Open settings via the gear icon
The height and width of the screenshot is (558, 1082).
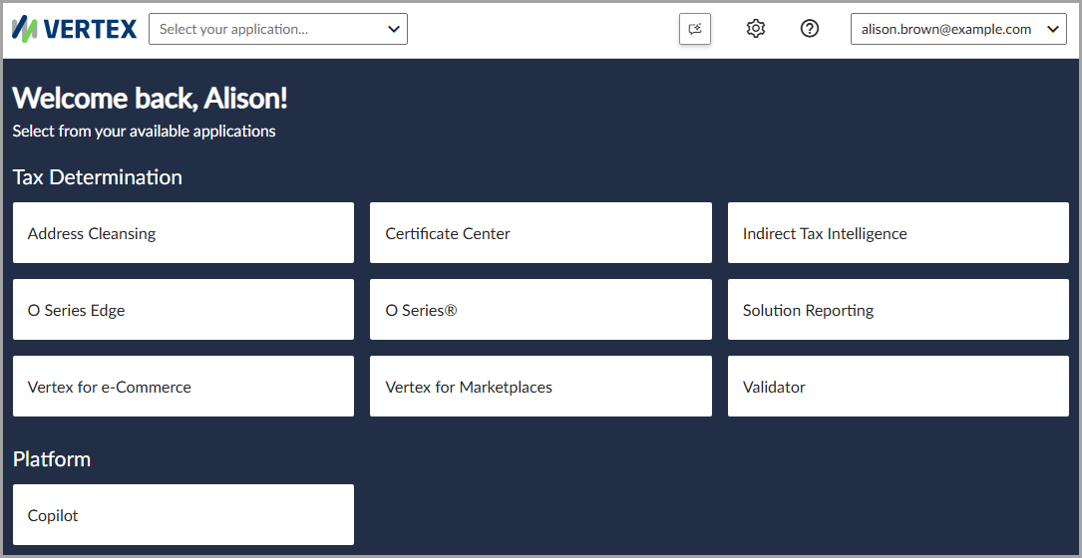(756, 29)
